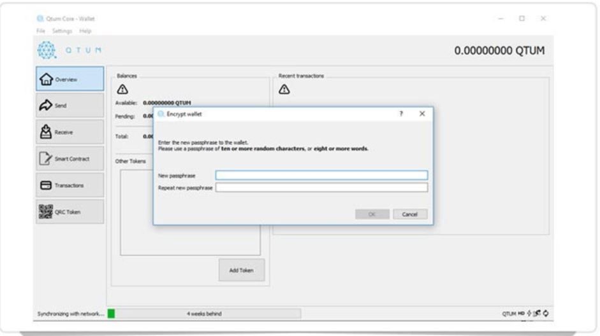Screen dimensions: 600x336
Task: Focus the Repeat new passphrase field
Action: (321, 188)
